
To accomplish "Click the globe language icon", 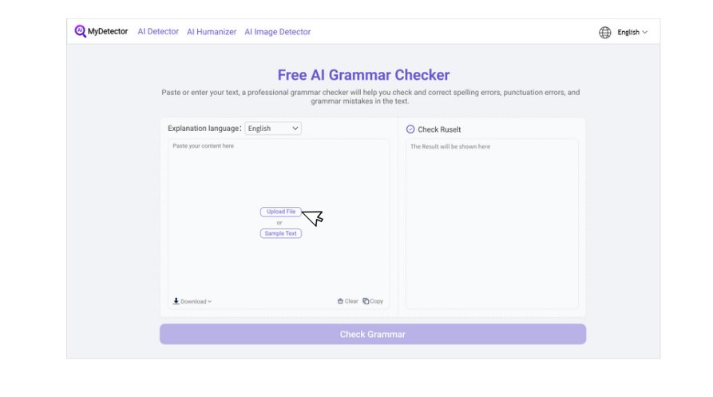I will (604, 32).
